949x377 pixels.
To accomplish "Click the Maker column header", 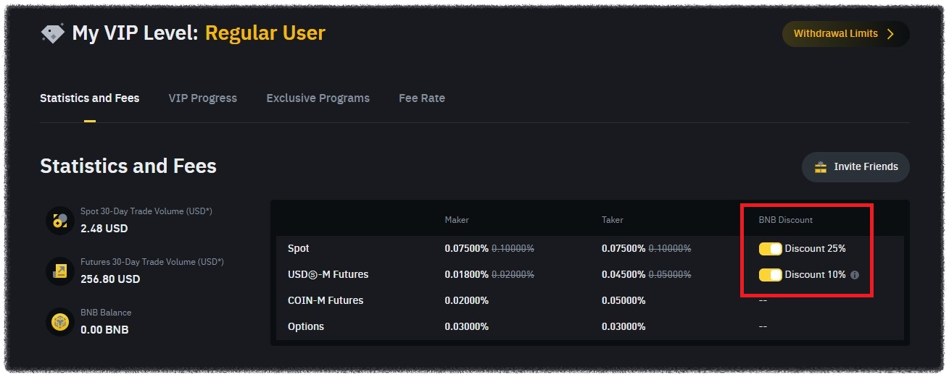I will pos(457,220).
